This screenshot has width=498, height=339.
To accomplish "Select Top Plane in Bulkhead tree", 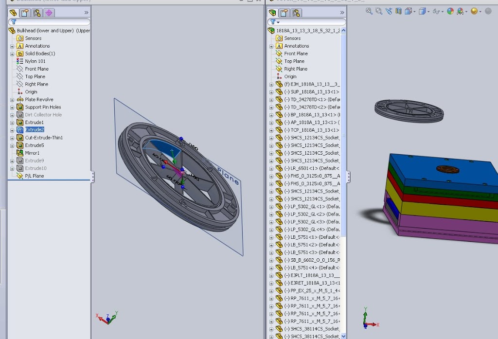I will 35,76.
